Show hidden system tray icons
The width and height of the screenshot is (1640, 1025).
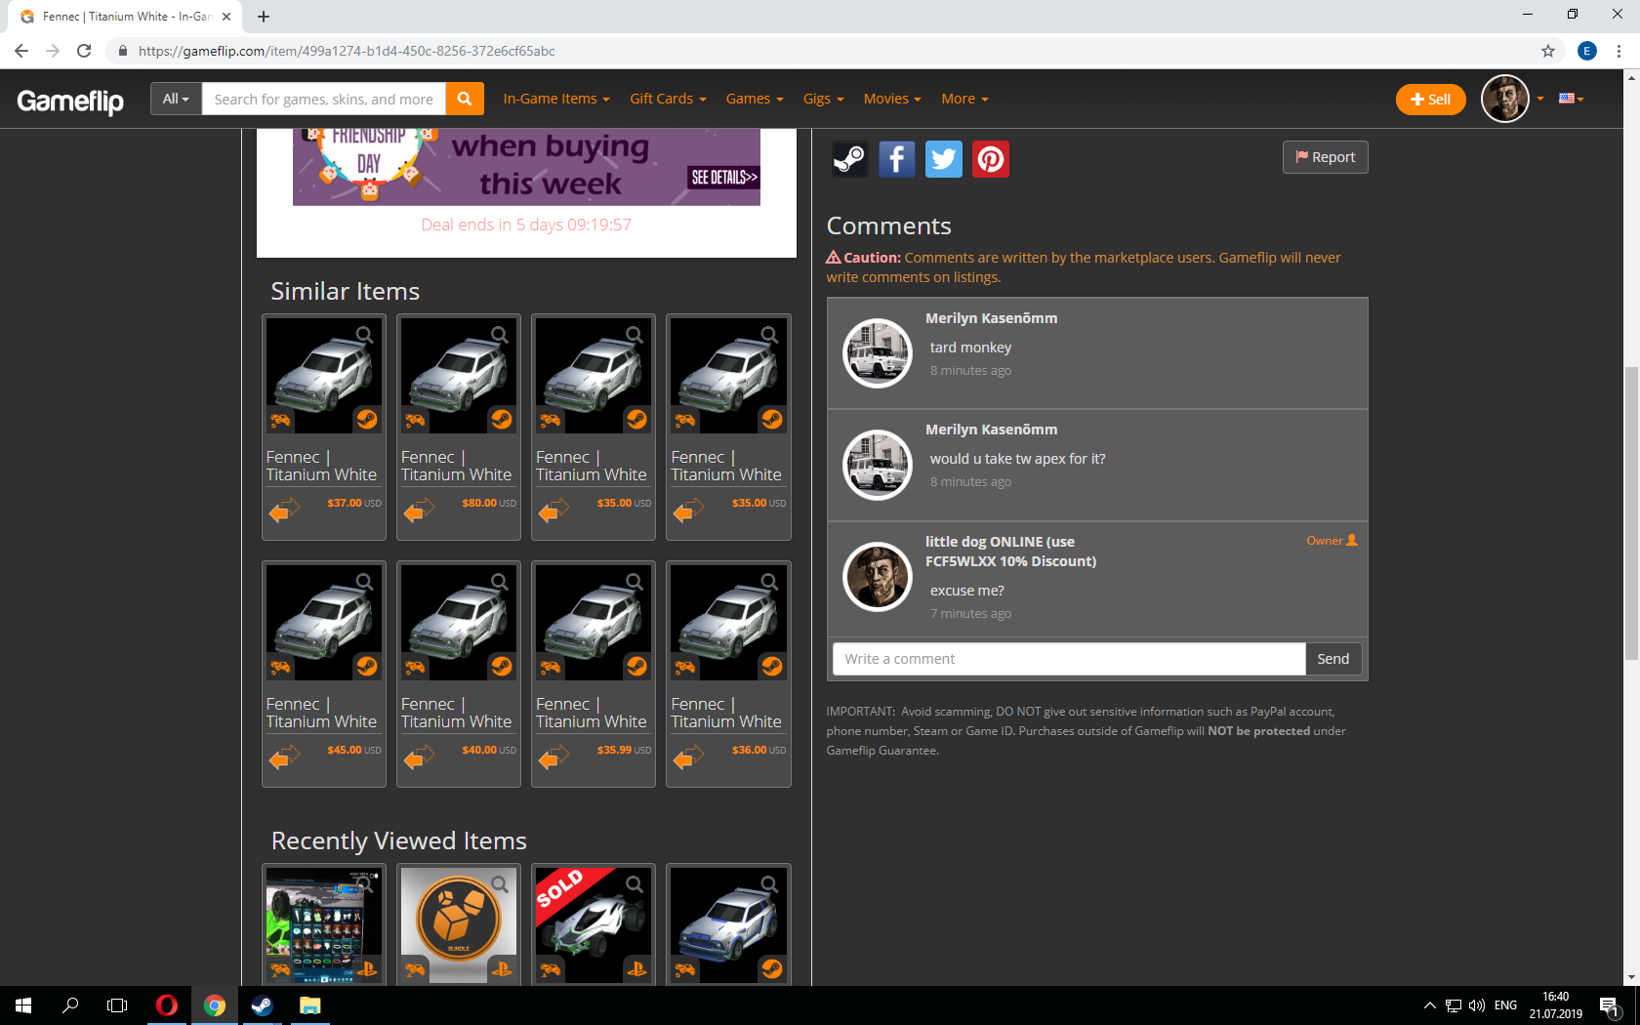1429,1005
